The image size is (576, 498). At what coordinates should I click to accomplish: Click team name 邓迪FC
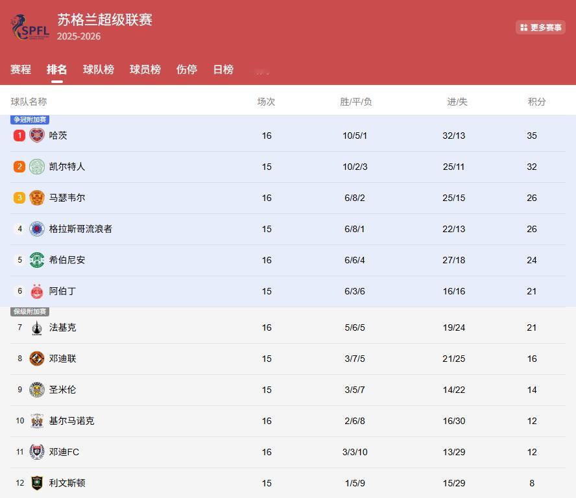point(64,452)
